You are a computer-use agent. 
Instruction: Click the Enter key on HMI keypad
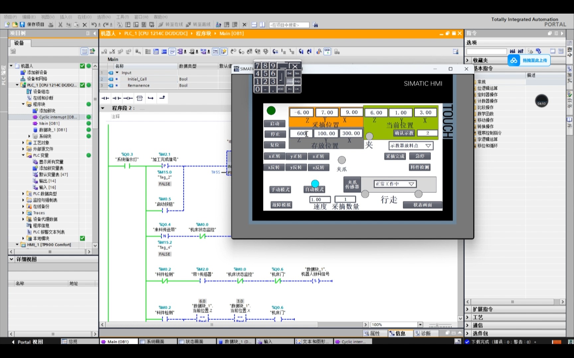click(x=281, y=77)
